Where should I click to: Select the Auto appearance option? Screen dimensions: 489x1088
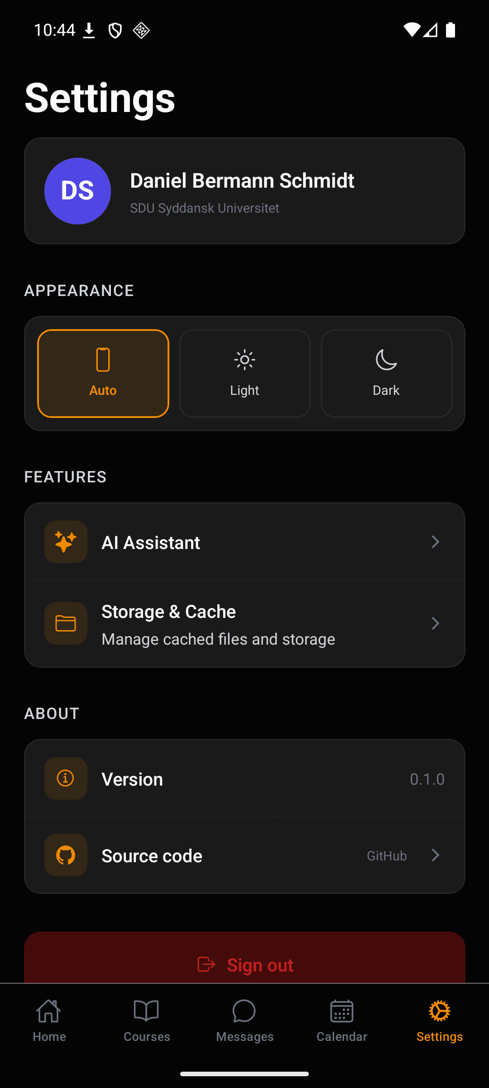click(103, 373)
